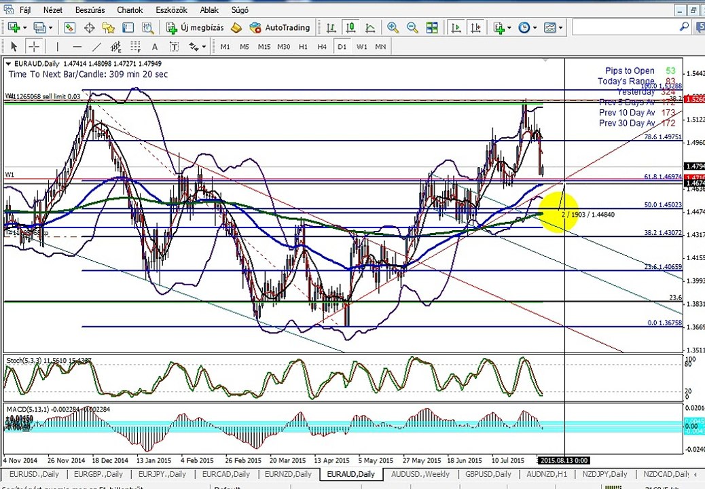
Task: Open the Beszúrás menu
Action: click(90, 10)
